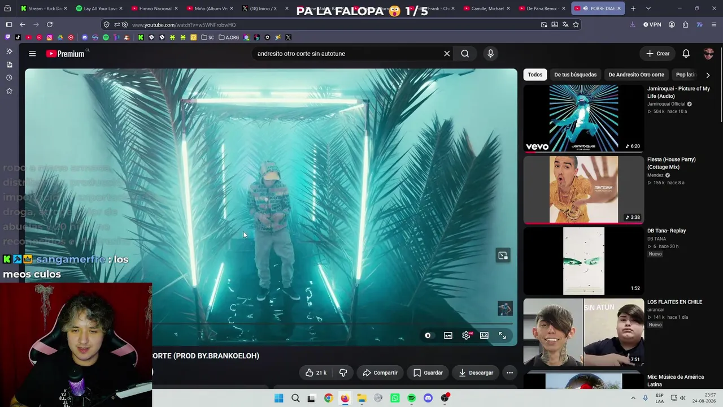Open the Spotify bookmark in bookmarks bar
The image size is (723, 407).
[x=106, y=37]
